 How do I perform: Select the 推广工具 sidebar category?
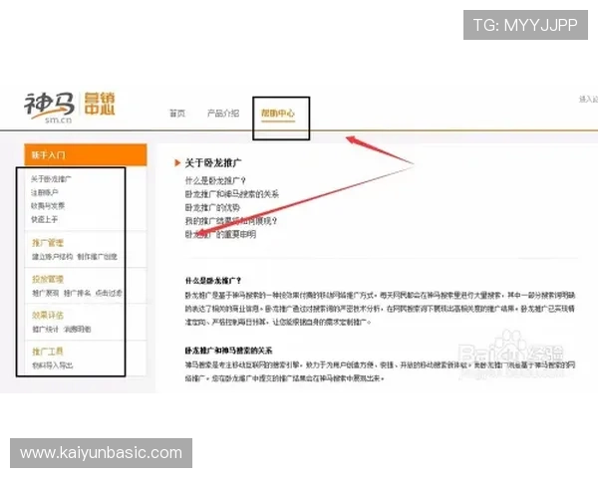click(48, 352)
